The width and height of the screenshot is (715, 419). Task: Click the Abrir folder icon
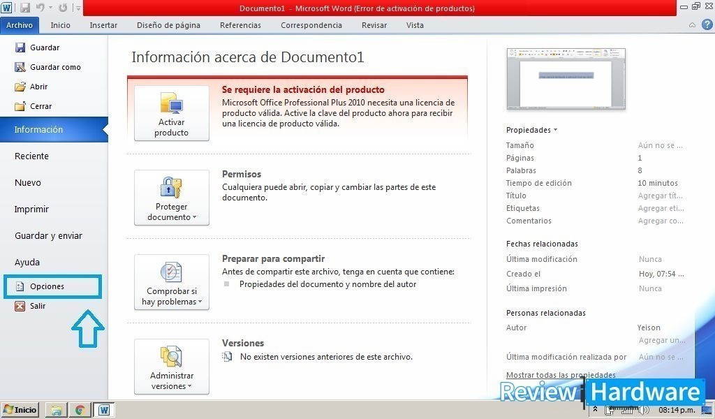20,87
